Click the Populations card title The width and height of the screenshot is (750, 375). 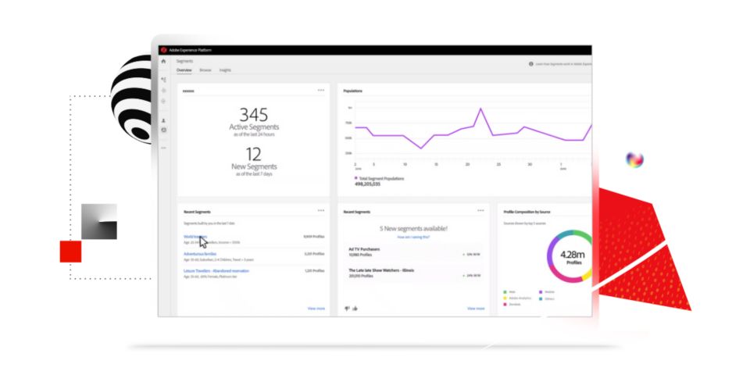pos(352,91)
